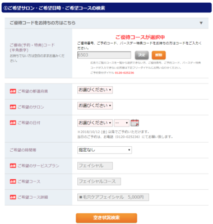
Task: Click the gray 決定 button
Action: tap(142, 55)
